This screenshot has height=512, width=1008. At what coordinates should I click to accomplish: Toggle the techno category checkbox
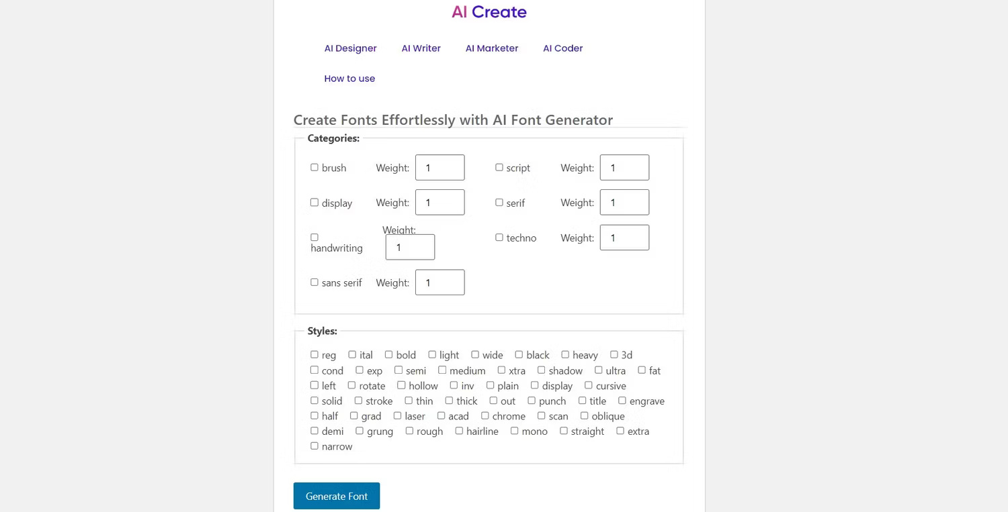pyautogui.click(x=499, y=237)
